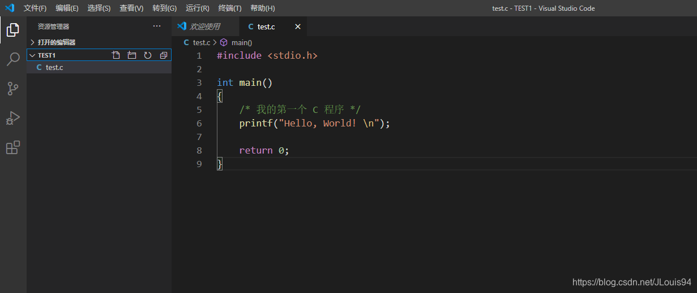The width and height of the screenshot is (697, 293).
Task: Open the Run and Debug view
Action: coord(12,118)
